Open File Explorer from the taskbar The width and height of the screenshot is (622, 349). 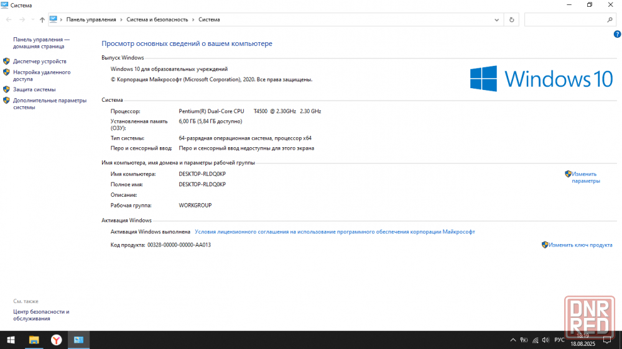[34, 340]
